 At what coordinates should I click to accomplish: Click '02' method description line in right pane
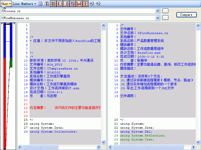[149, 84]
